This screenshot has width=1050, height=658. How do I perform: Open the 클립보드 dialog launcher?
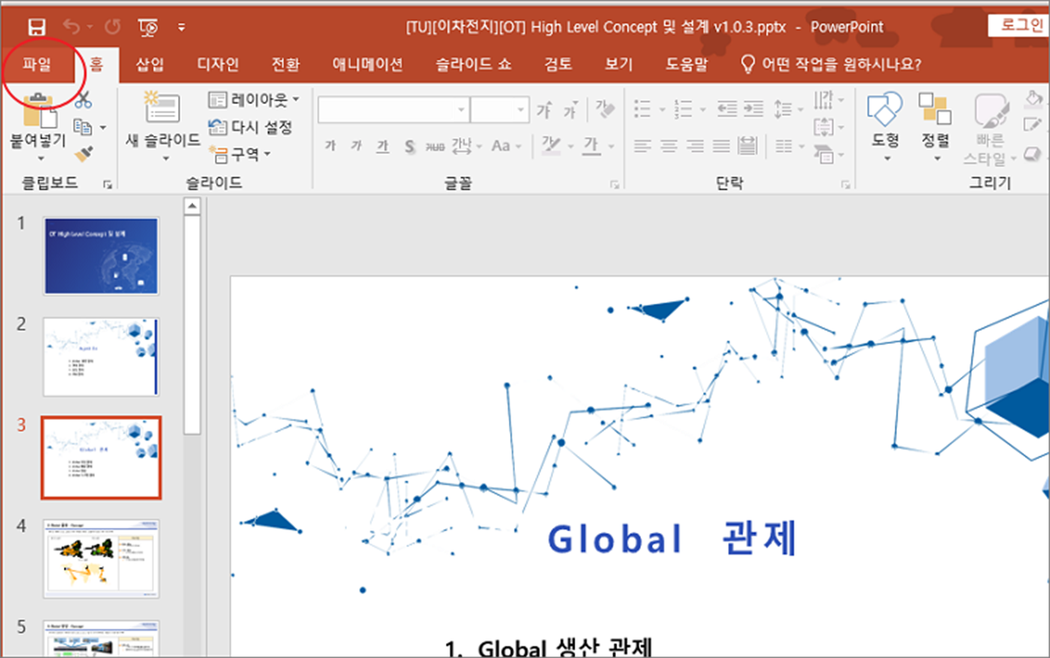pos(107,184)
